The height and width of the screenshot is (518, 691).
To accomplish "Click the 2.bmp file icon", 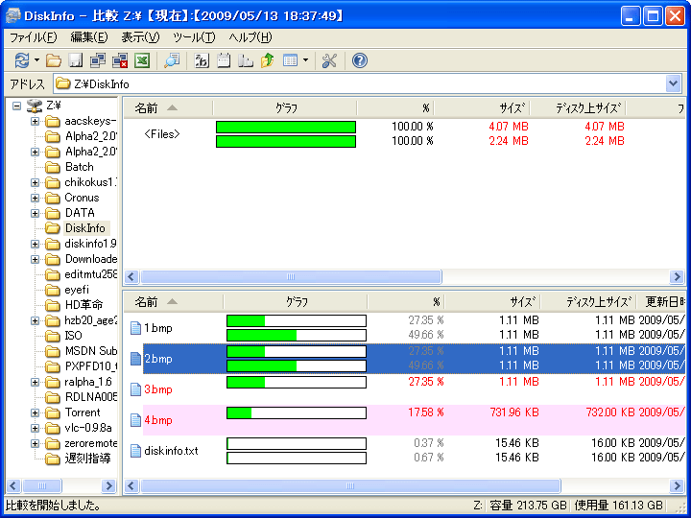I will pos(135,359).
